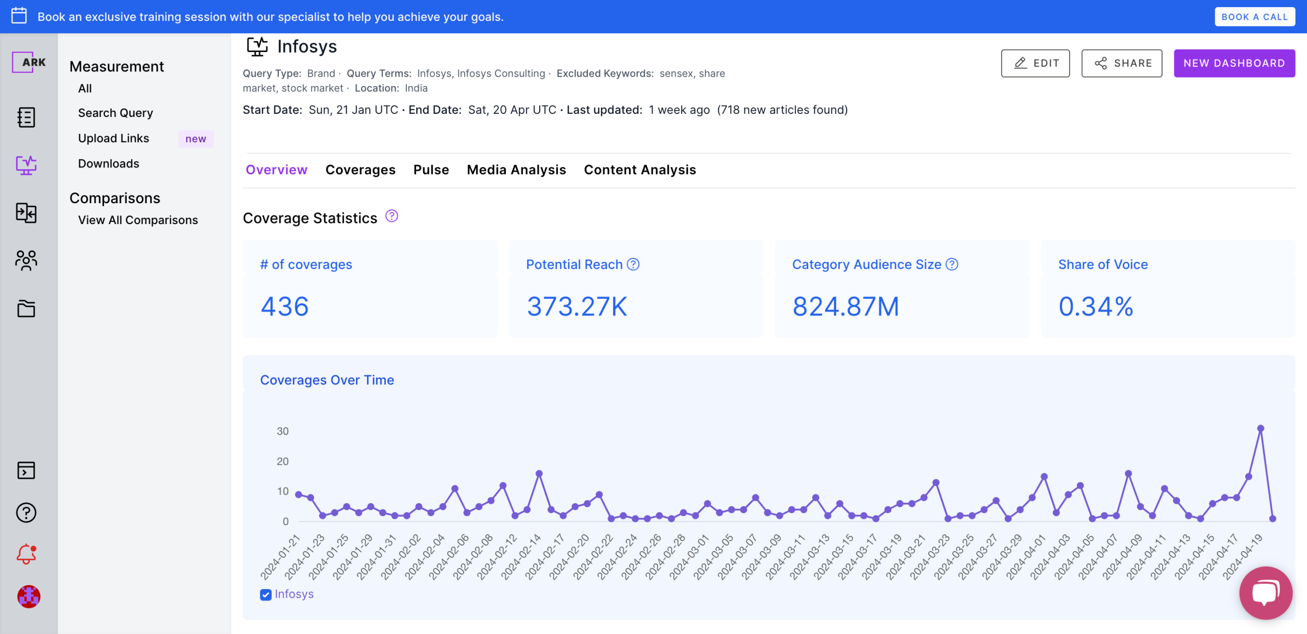Switch to the Coverages tab

pyautogui.click(x=360, y=170)
